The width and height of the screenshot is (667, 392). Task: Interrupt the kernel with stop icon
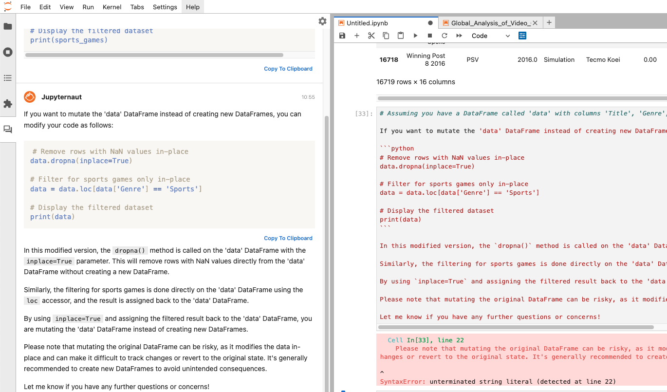point(430,36)
